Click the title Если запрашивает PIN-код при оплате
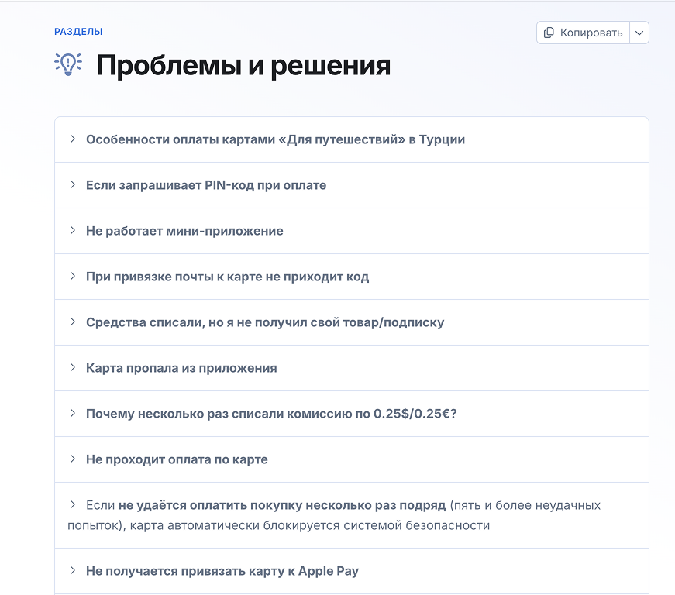 coord(206,185)
